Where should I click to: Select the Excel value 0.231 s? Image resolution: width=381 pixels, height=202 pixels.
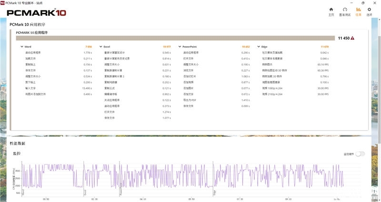click(167, 70)
